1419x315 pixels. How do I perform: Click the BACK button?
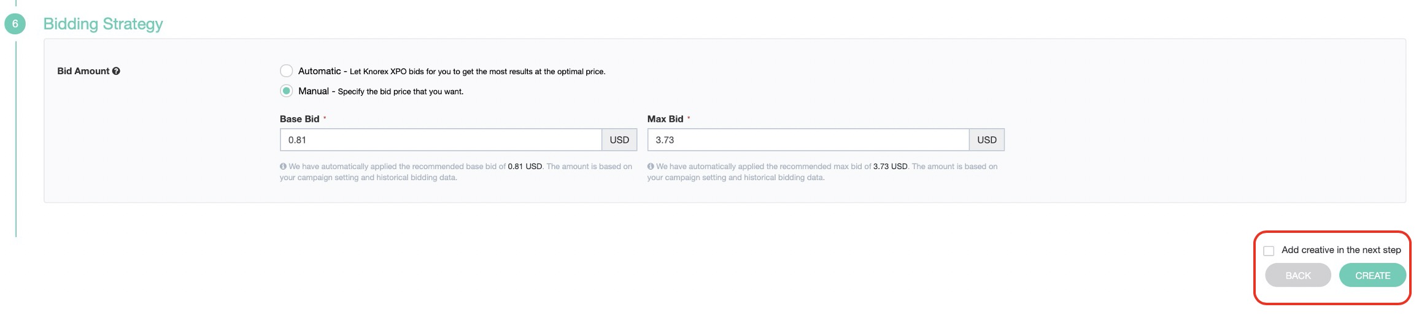pyautogui.click(x=1298, y=275)
